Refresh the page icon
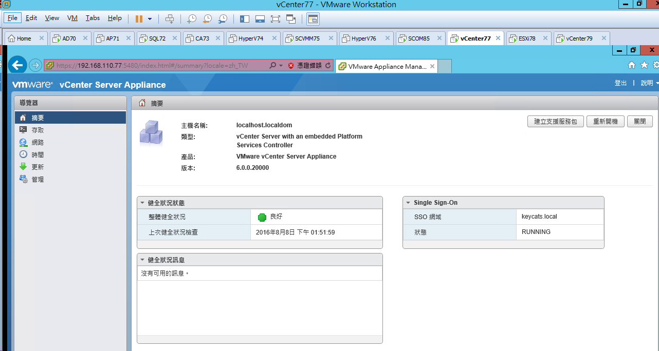659x351 pixels. 328,66
